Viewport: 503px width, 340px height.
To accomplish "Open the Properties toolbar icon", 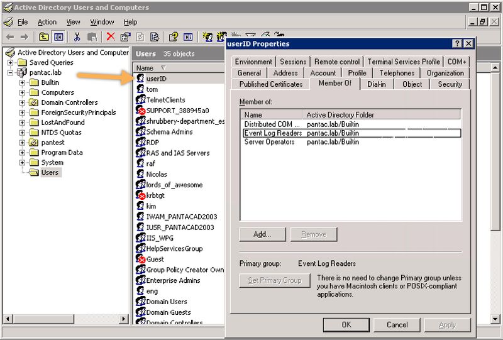I will 125,37.
